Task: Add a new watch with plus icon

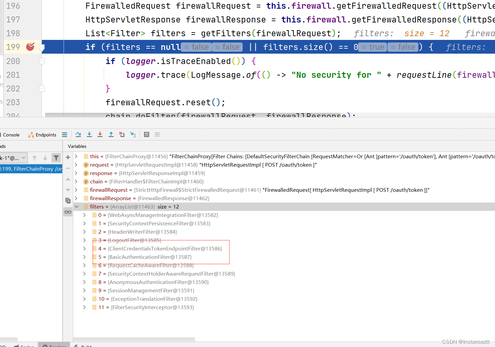Action: tap(68, 157)
